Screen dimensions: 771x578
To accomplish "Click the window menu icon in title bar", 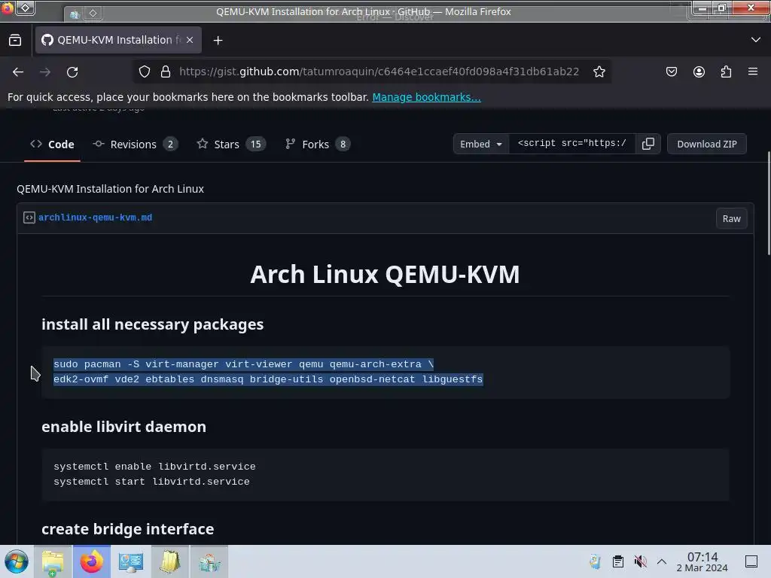I will pos(8,8).
